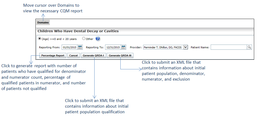Click the 'Patient Name:' field label

coord(200,47)
